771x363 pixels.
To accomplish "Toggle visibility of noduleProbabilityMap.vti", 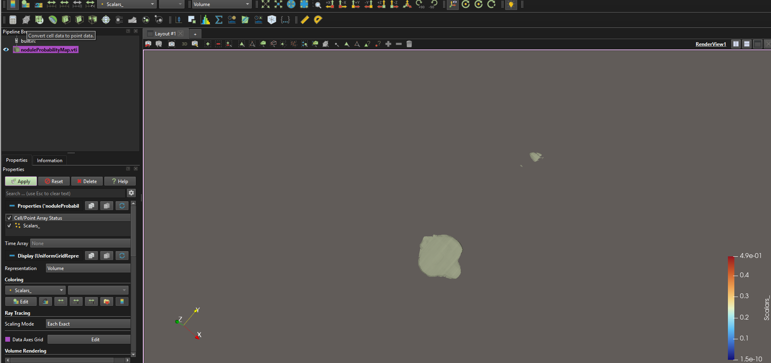I will (6, 49).
